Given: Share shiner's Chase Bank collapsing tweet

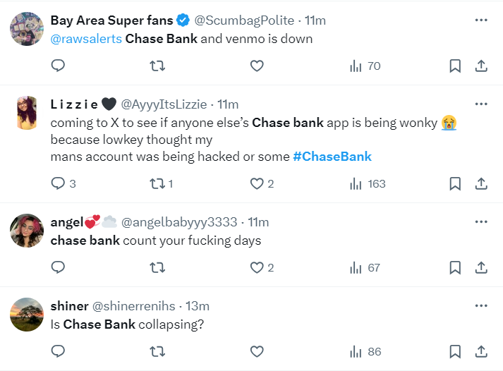Looking at the screenshot, I should click(481, 351).
